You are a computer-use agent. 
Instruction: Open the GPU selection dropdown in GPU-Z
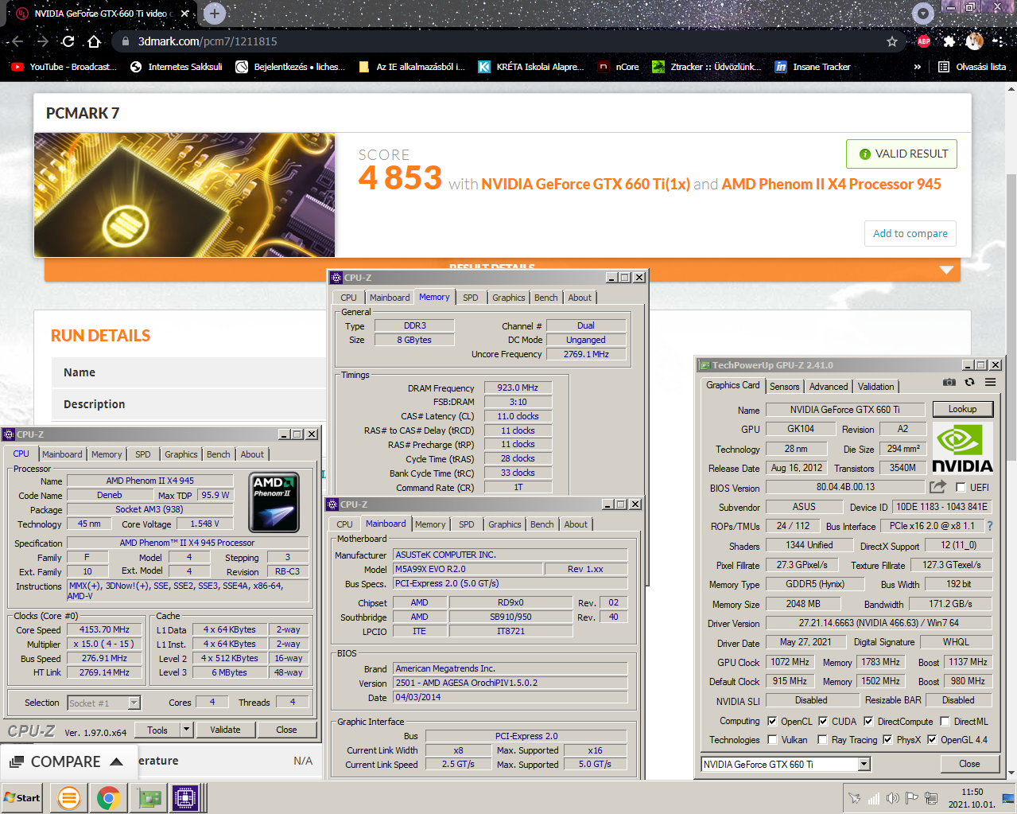coord(864,764)
